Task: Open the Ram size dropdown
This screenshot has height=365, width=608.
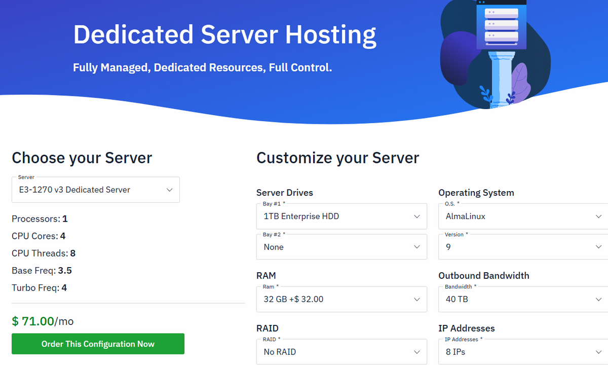Action: pyautogui.click(x=341, y=299)
